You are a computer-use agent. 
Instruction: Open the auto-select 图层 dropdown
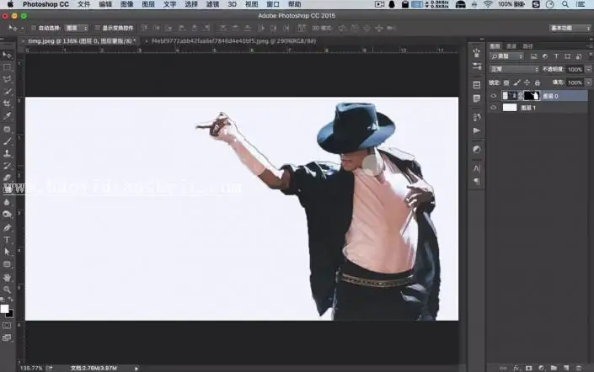click(x=77, y=28)
